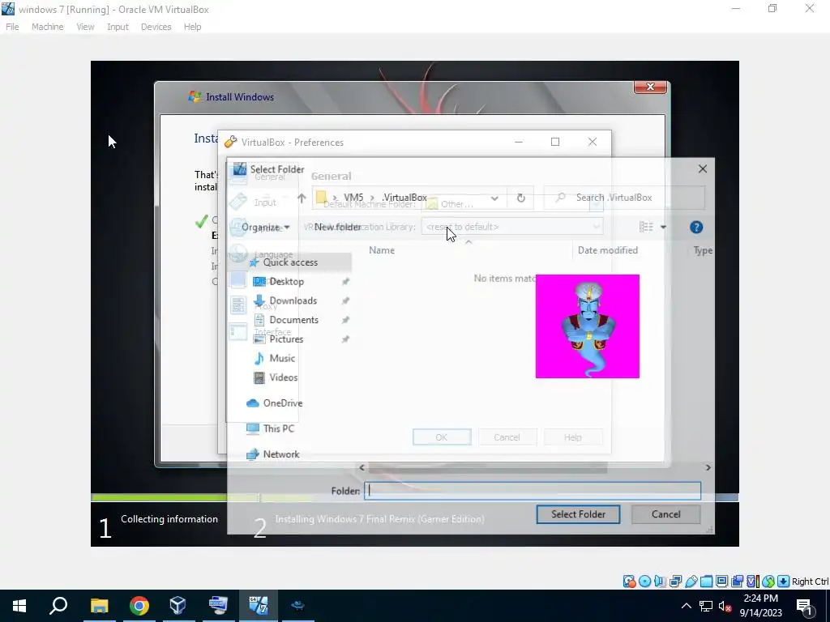Click the network icon in system tray
The image size is (830, 622).
pyautogui.click(x=706, y=606)
